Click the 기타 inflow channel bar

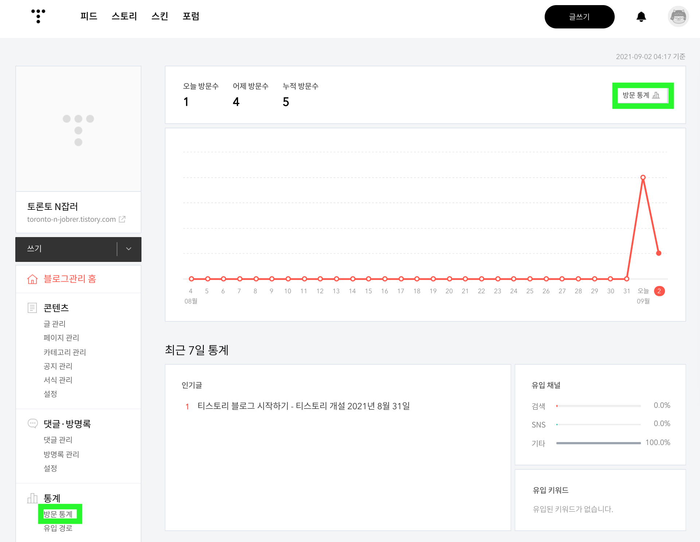click(x=598, y=443)
